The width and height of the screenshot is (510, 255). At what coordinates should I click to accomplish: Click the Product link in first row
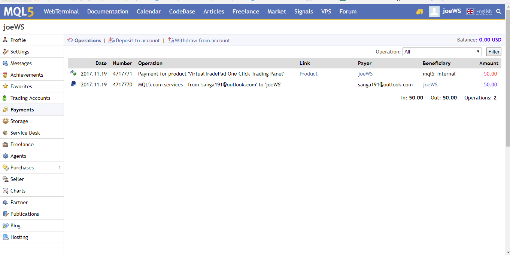click(309, 74)
